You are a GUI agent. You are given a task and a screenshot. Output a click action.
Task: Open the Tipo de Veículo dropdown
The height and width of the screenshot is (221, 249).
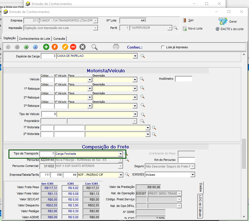[x=135, y=114]
